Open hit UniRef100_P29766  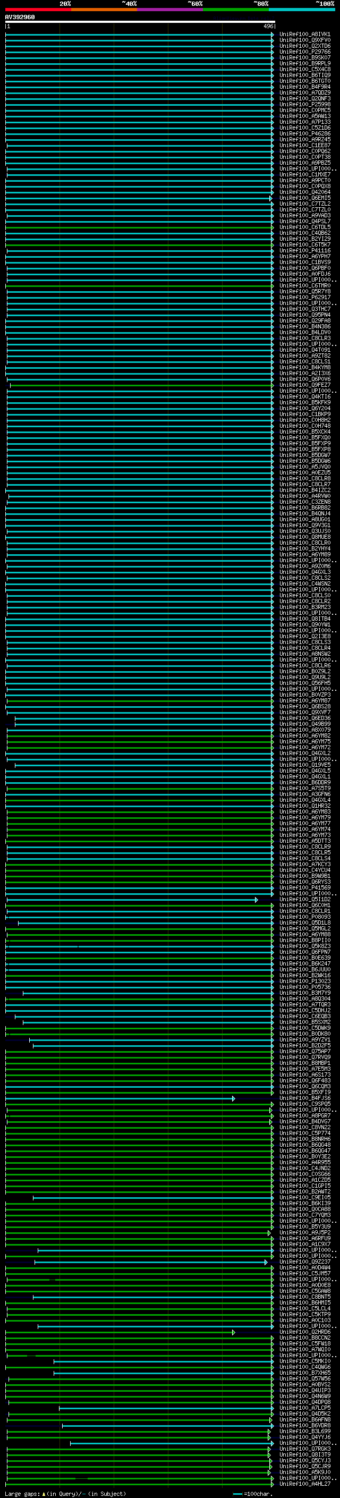304,52
